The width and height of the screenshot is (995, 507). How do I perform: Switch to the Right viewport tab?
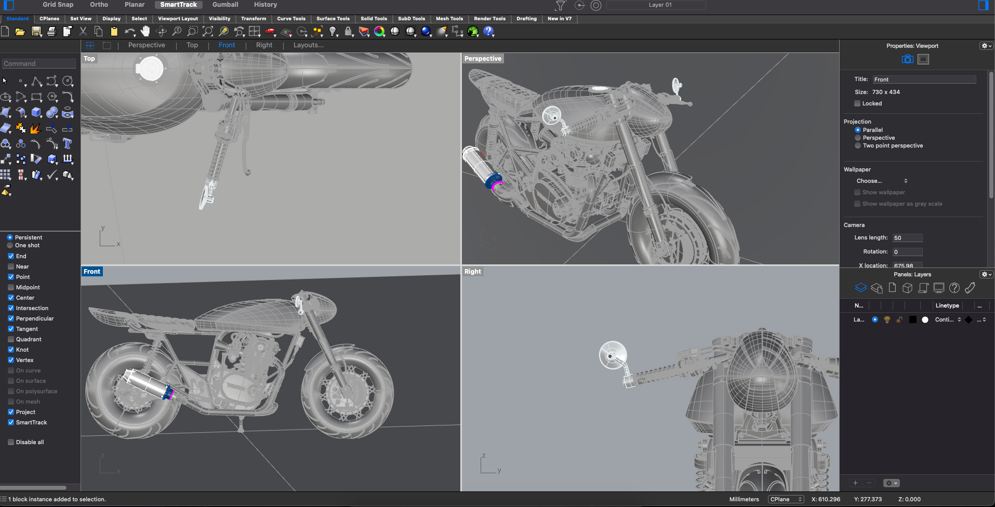pyautogui.click(x=264, y=45)
